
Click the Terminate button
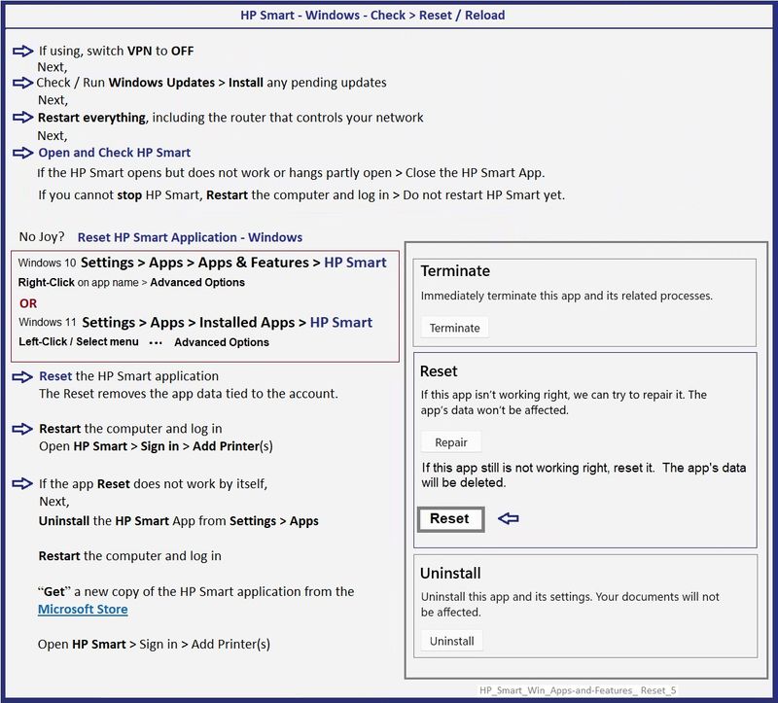tap(455, 328)
